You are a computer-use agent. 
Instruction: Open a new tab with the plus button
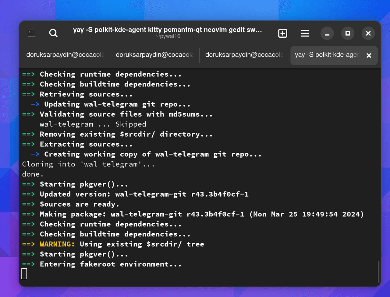coord(283,33)
